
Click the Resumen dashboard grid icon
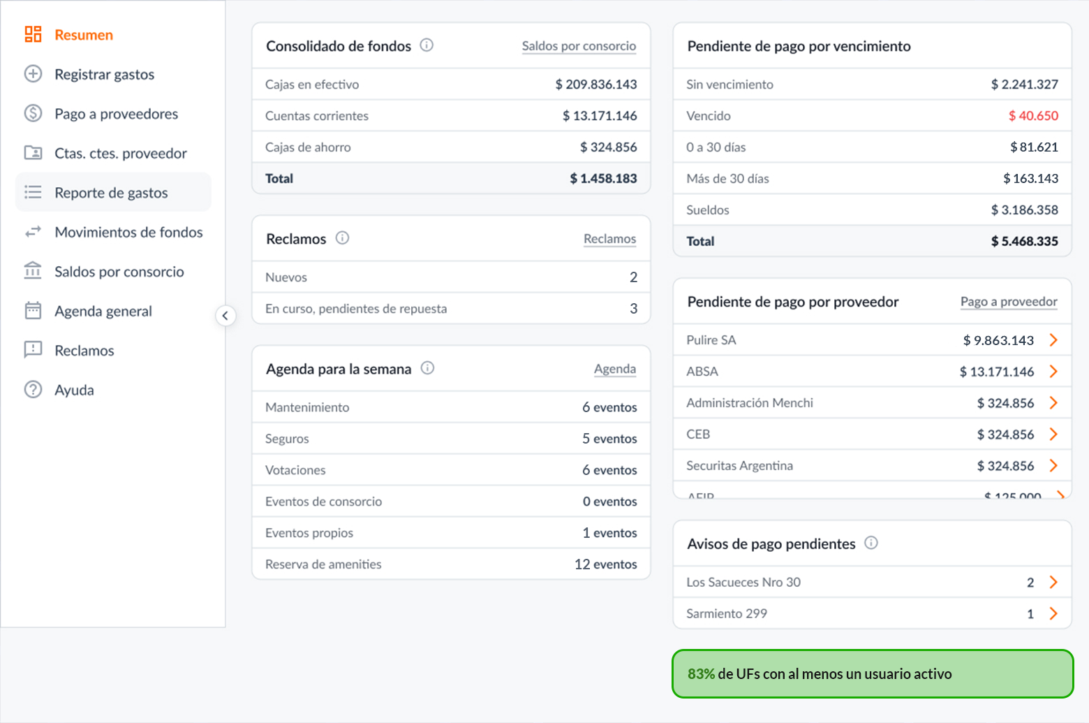(33, 34)
